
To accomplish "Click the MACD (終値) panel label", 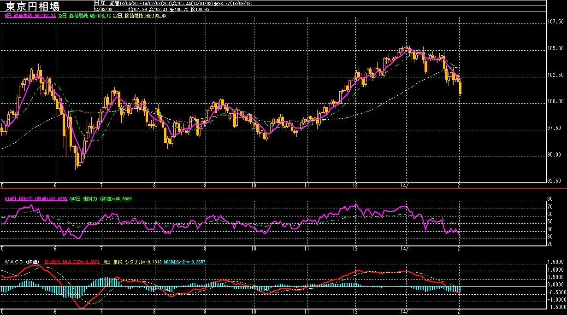I will point(22,262).
